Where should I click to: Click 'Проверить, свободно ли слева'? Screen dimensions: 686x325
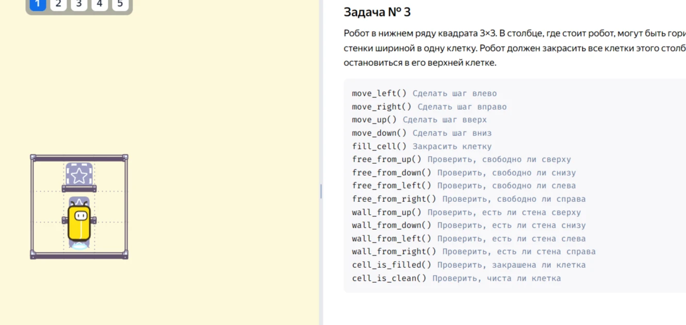tap(507, 185)
